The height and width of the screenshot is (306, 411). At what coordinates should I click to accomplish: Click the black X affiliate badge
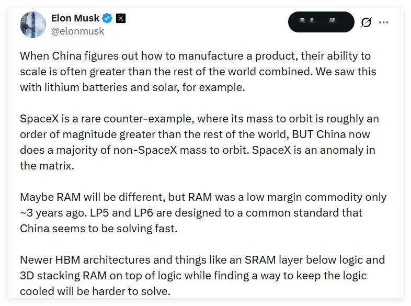(x=121, y=18)
